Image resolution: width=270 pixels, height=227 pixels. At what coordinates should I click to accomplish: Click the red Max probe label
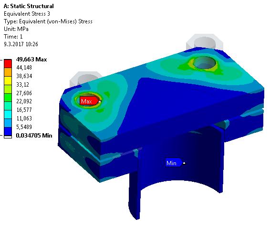[x=89, y=101]
